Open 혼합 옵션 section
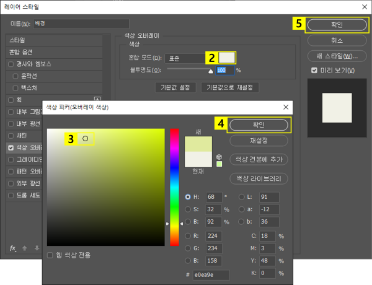This screenshot has height=285, width=372. click(x=54, y=52)
